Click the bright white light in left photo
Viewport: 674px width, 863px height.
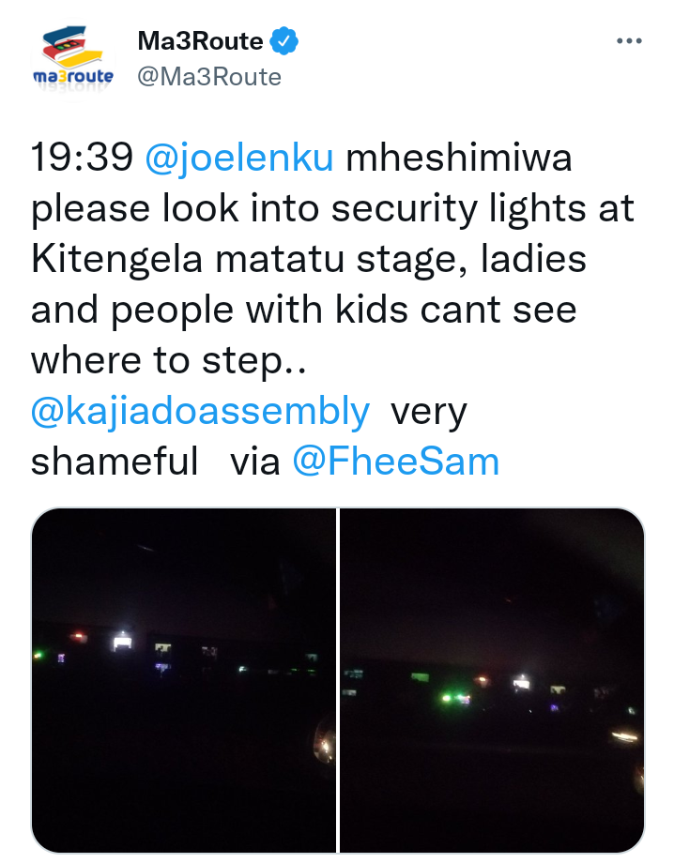pyautogui.click(x=122, y=642)
